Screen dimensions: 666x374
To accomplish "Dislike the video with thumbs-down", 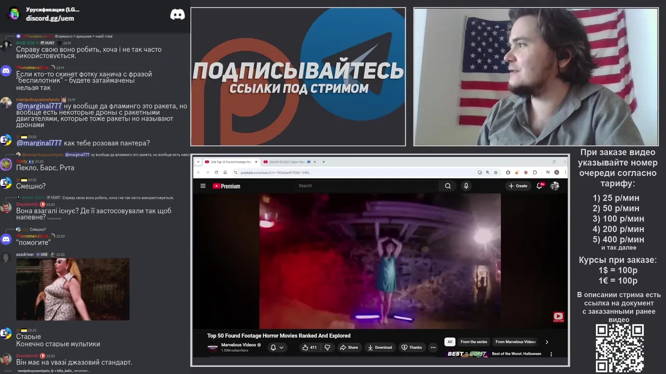I will [327, 348].
